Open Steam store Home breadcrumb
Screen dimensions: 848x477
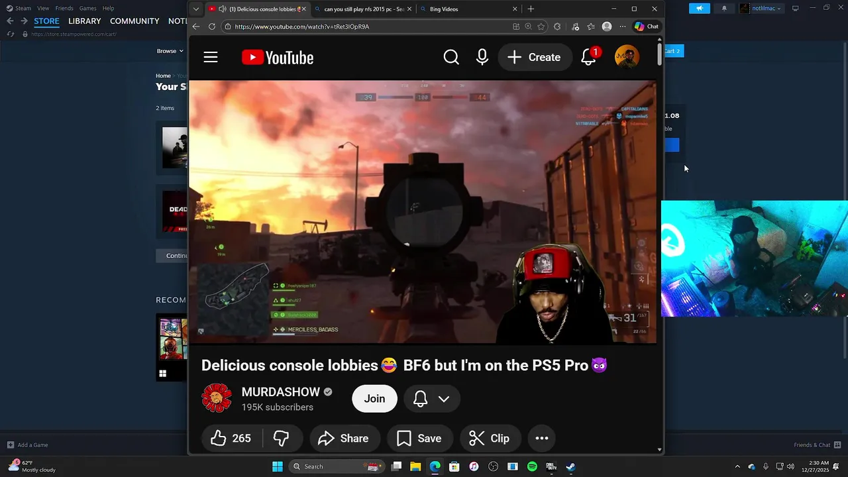point(163,76)
